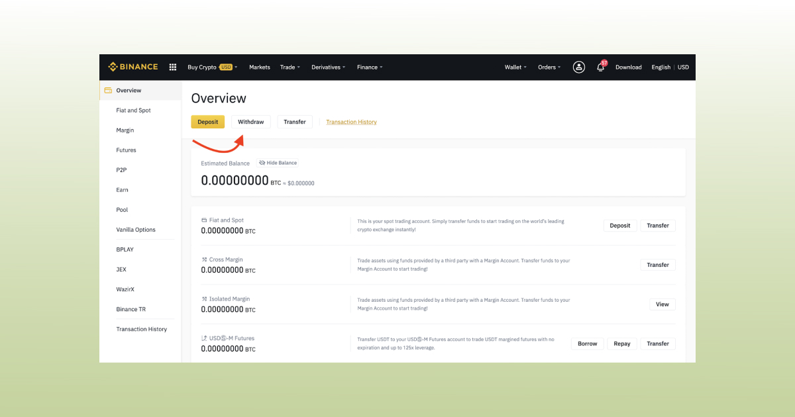795x417 pixels.
Task: Open the Derivatives dropdown
Action: (x=328, y=67)
